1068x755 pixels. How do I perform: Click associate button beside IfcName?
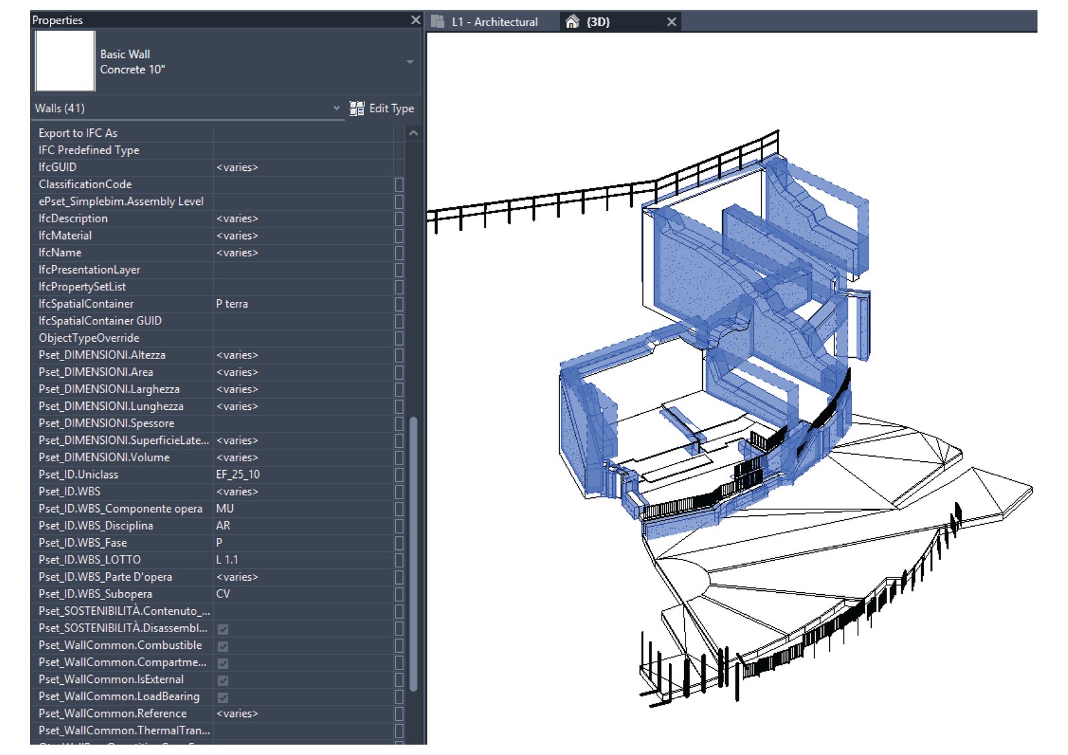[x=399, y=253]
